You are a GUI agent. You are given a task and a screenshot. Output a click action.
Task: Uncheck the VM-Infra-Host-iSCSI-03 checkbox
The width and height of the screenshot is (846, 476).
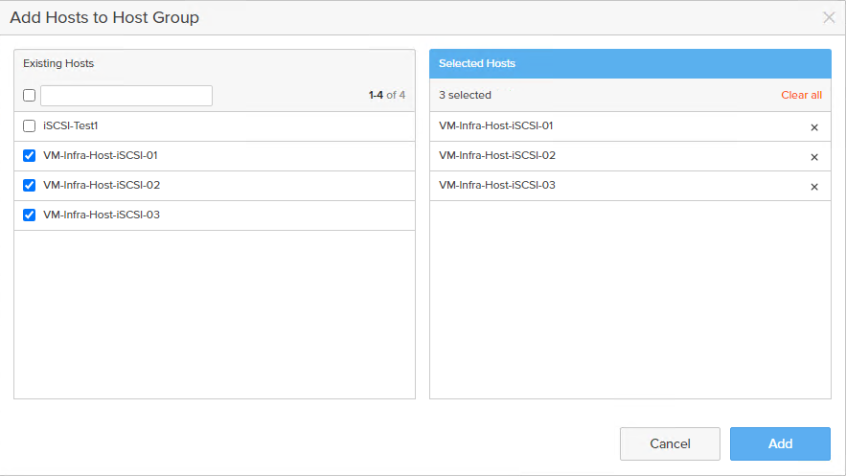(29, 215)
